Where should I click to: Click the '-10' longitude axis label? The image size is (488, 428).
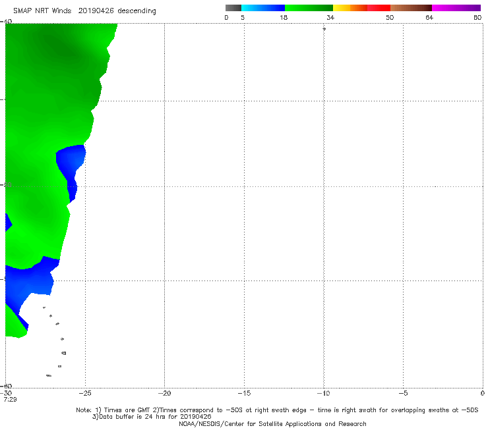(323, 393)
